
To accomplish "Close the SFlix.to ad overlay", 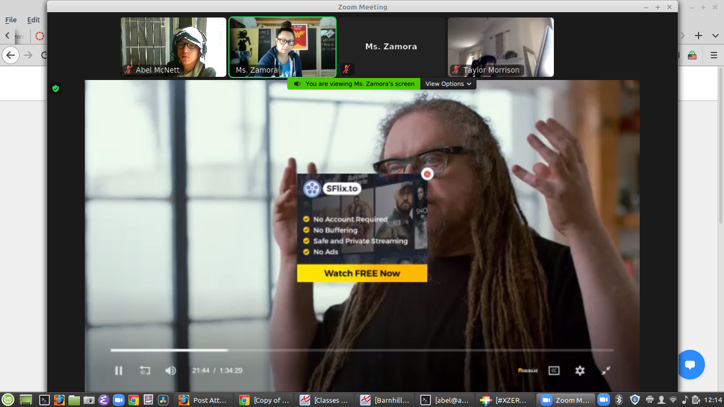I will [x=427, y=174].
